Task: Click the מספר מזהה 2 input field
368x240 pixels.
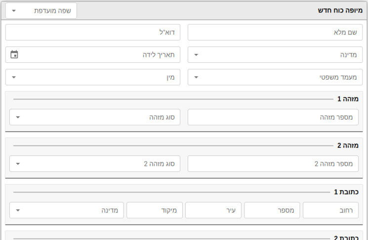Action: pos(273,164)
